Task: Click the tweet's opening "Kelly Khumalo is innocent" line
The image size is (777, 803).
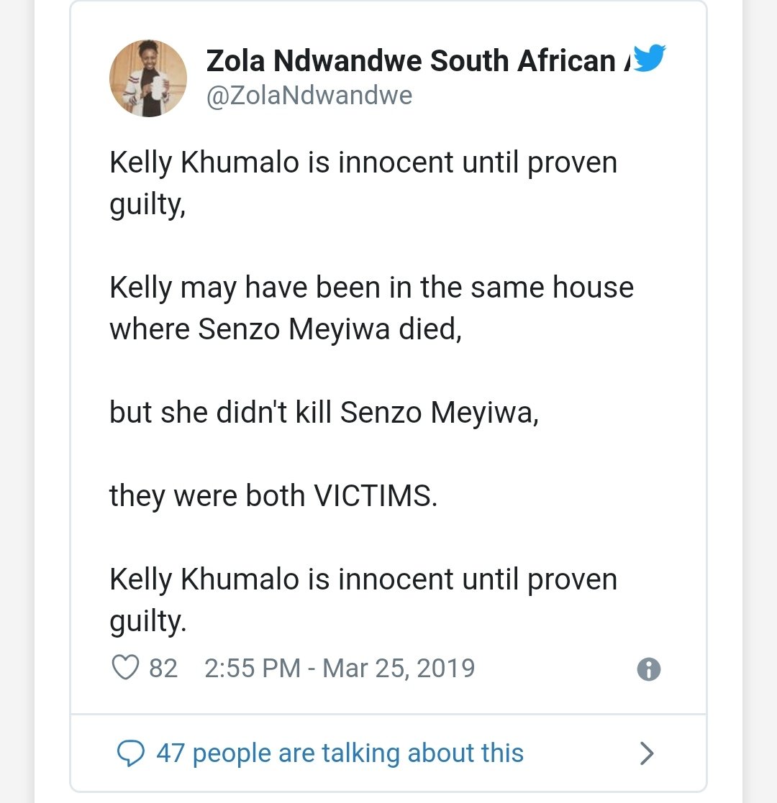Action: tap(363, 162)
